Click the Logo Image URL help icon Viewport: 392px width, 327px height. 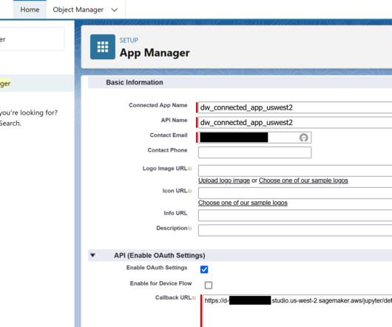coord(190,169)
